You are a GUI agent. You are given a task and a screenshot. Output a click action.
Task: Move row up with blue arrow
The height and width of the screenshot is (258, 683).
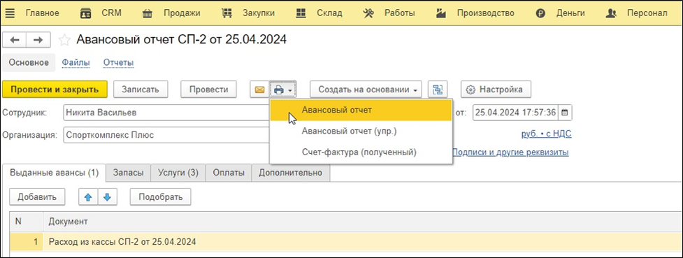pos(88,197)
